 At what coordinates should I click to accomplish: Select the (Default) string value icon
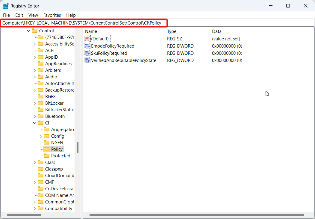(x=87, y=39)
